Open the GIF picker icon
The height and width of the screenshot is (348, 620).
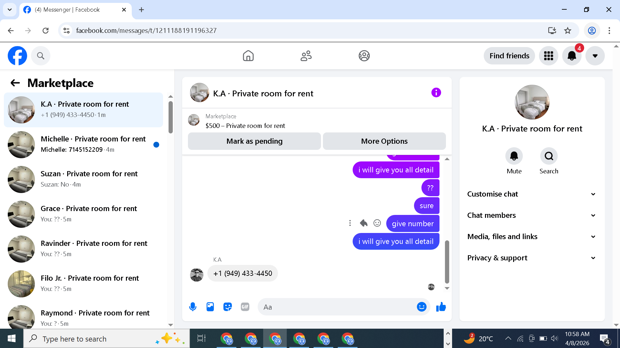click(245, 307)
